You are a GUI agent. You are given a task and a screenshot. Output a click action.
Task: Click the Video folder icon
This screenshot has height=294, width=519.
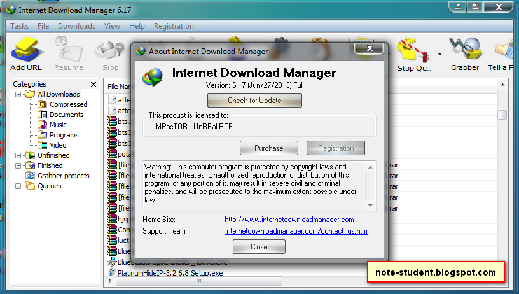(42, 145)
